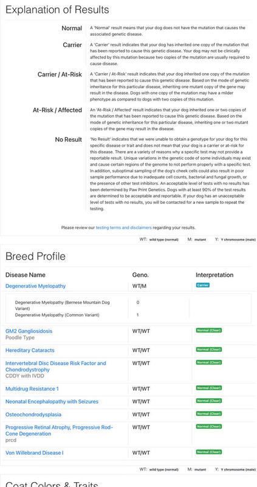Open the Degenerative Myelopathy disease link
Image resolution: width=257 pixels, height=487 pixels.
[35, 286]
